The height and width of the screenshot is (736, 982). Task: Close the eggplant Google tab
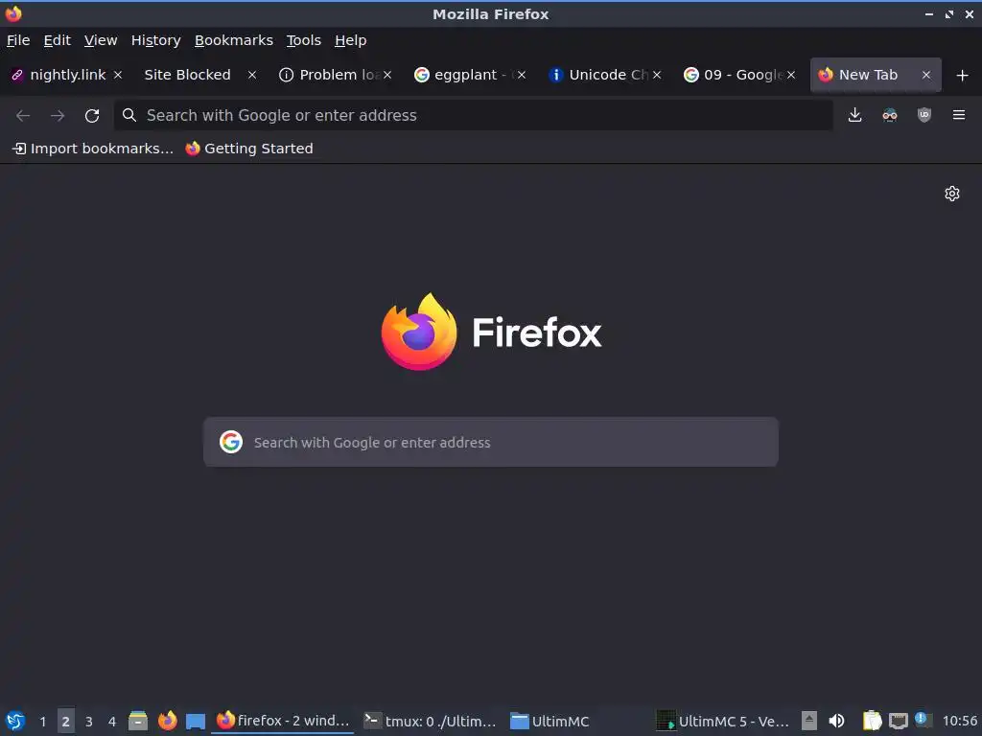click(x=521, y=75)
